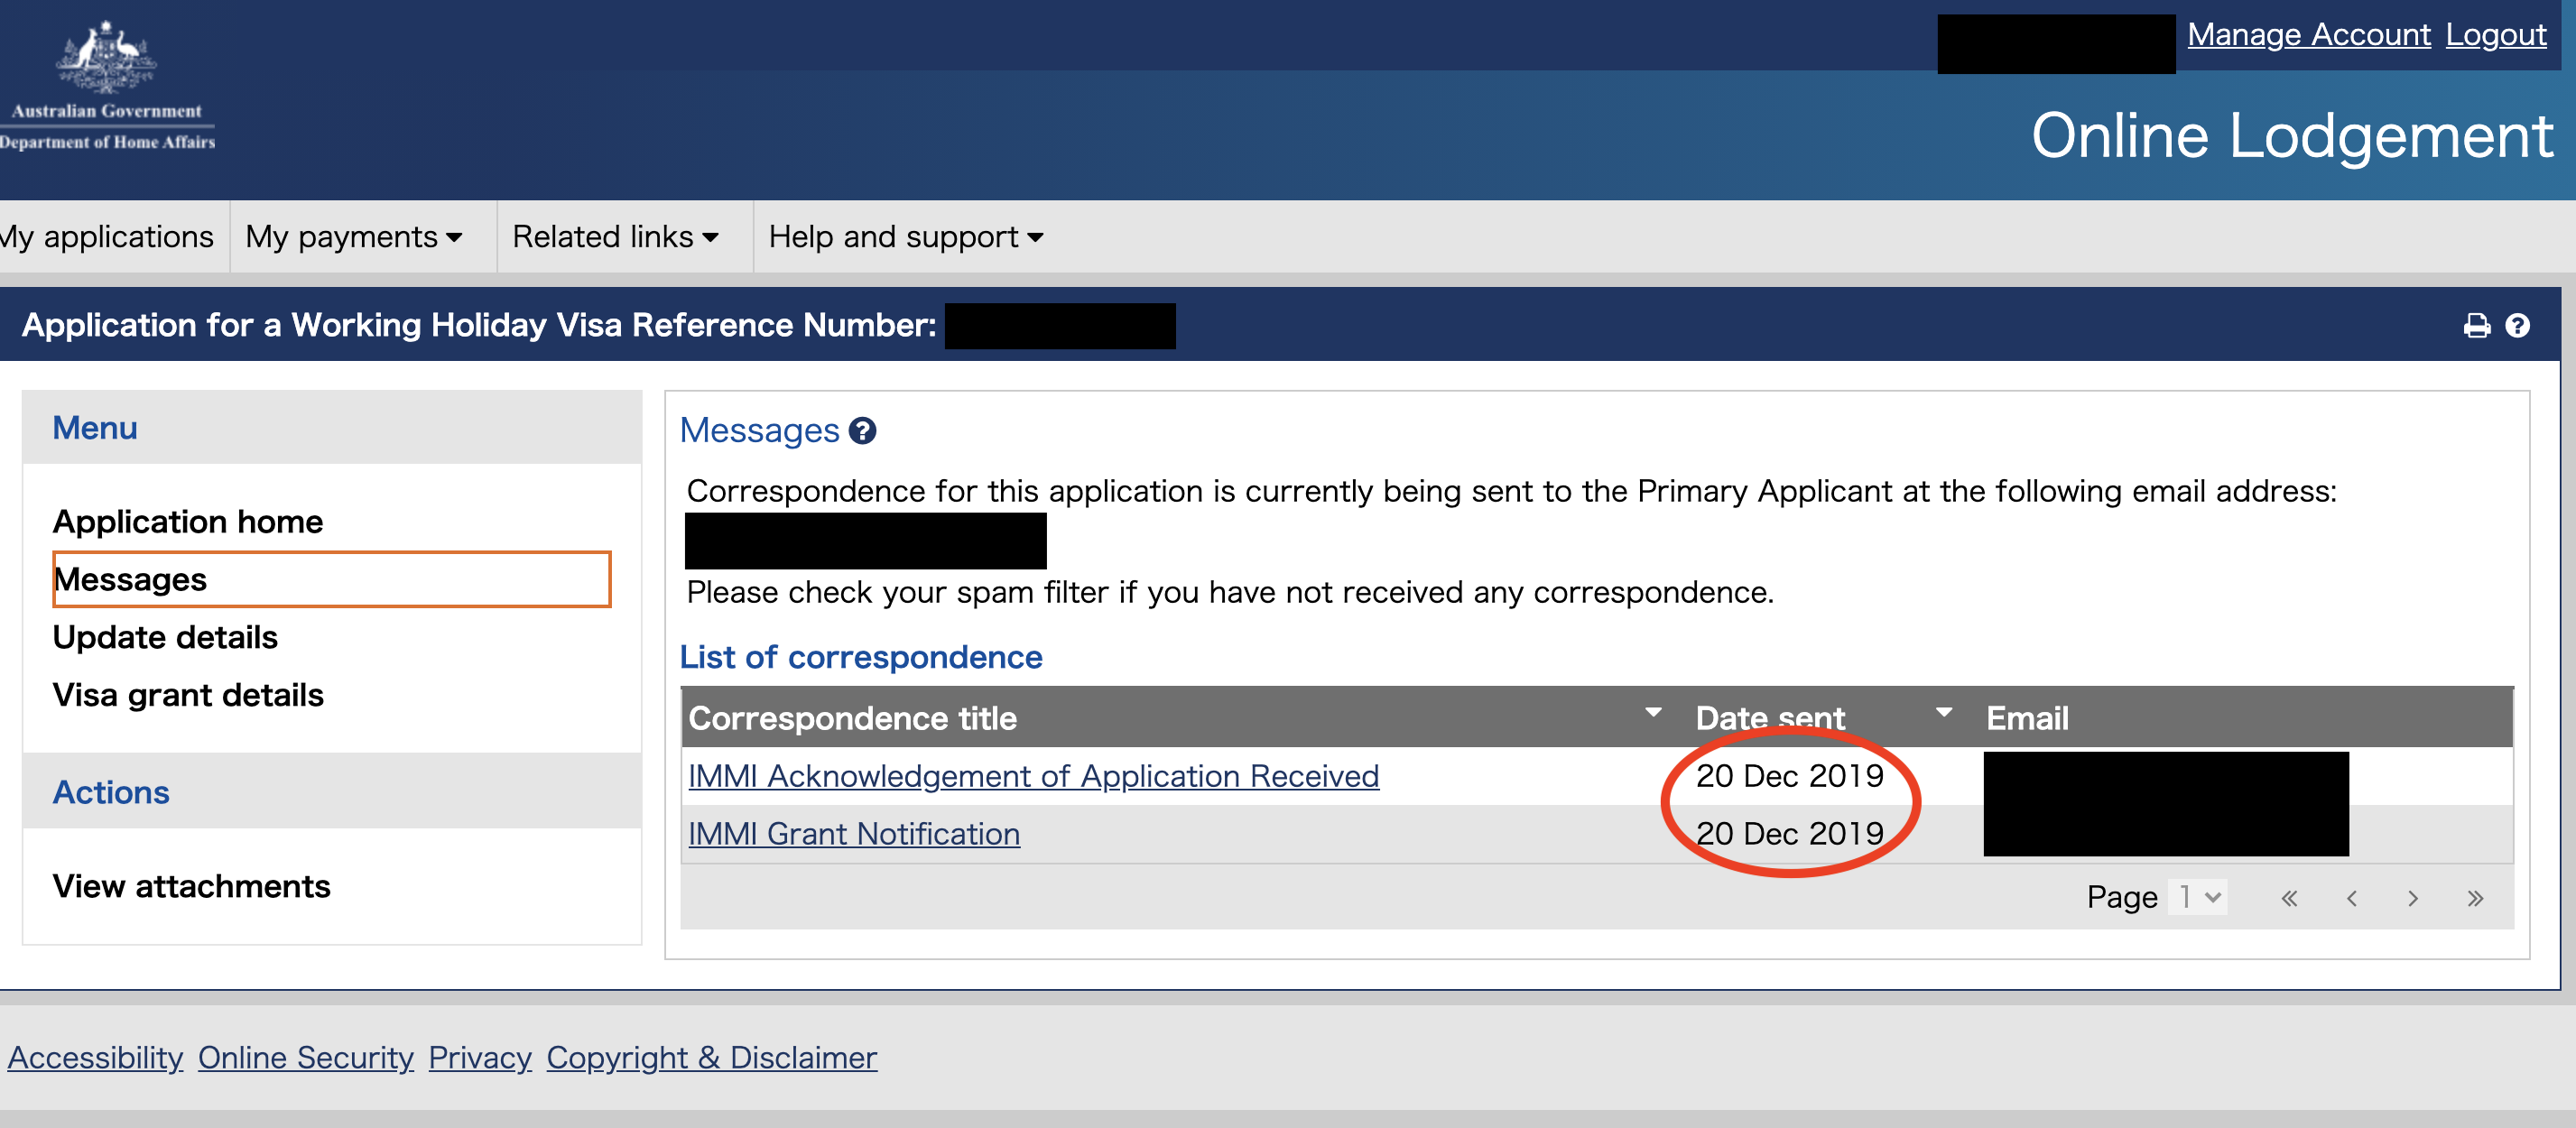Open IMMI Grant Notification letter

point(853,834)
